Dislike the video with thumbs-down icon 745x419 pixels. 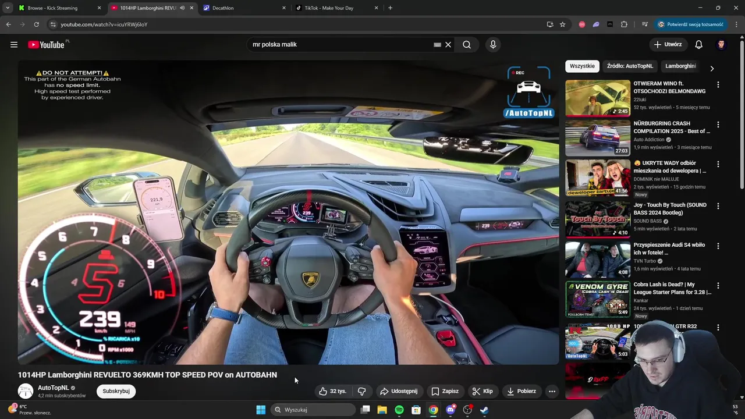tap(361, 391)
